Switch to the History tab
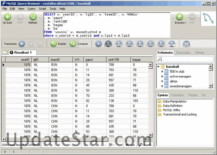217x155 pixels. (x=200, y=52)
